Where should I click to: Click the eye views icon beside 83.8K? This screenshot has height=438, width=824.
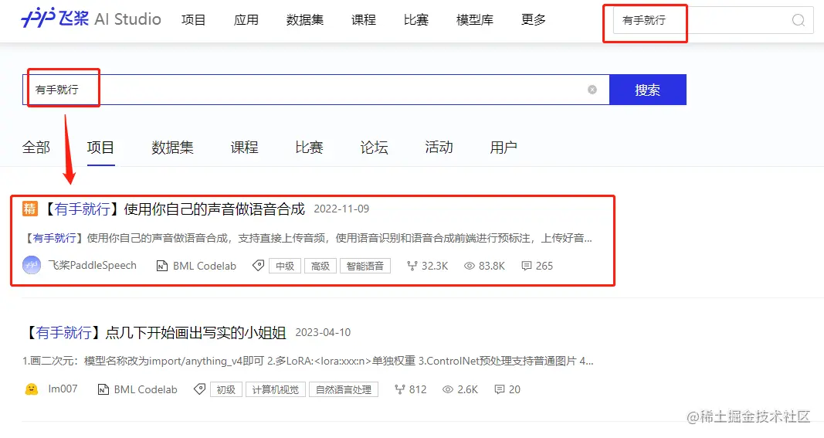coord(470,266)
